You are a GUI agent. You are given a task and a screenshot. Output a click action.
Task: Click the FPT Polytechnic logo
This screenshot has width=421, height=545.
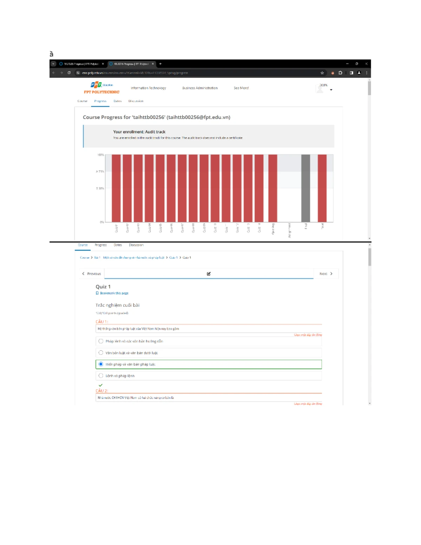pos(102,88)
